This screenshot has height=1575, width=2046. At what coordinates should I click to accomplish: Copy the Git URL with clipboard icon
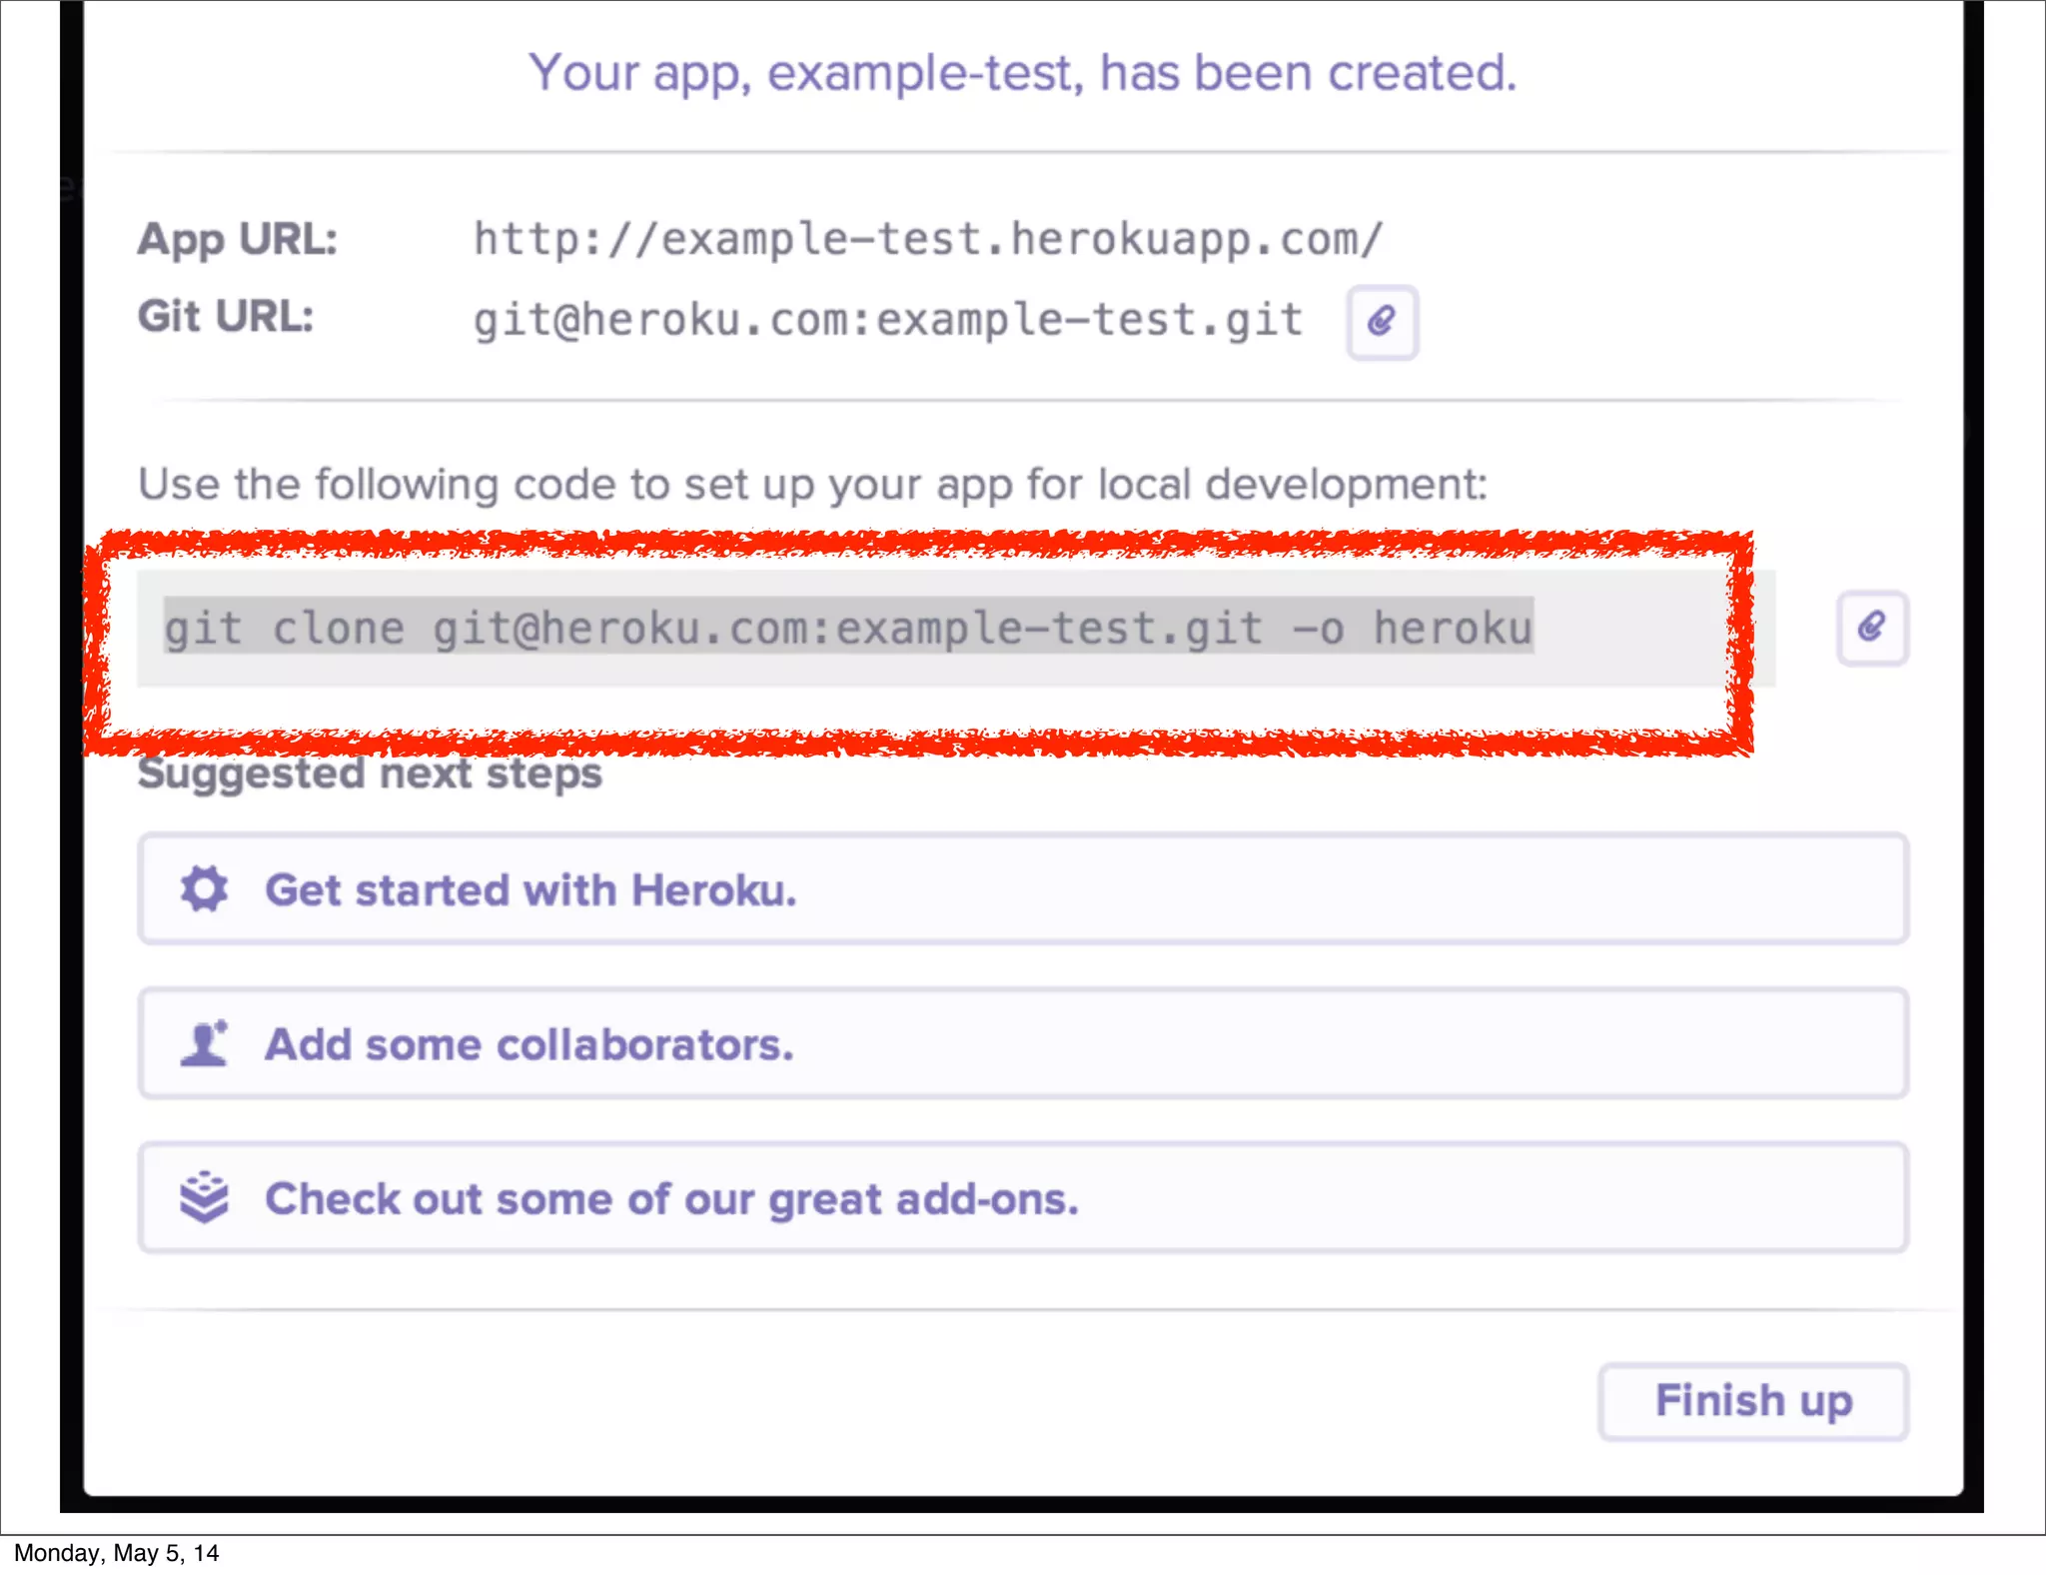tap(1382, 322)
